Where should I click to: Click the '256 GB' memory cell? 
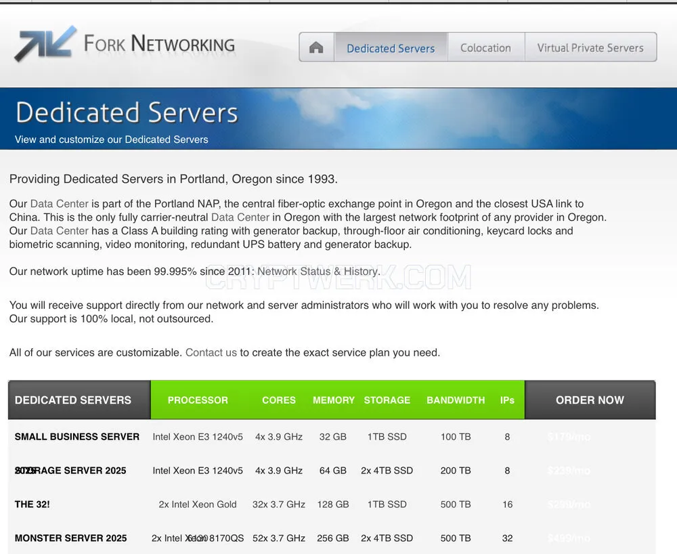tap(333, 538)
